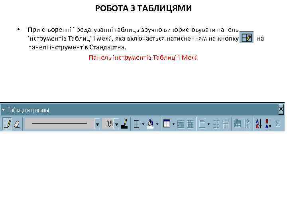The image size is (287, 215).
Task: Click the Shading Color paint bucket
Action: [150, 124]
